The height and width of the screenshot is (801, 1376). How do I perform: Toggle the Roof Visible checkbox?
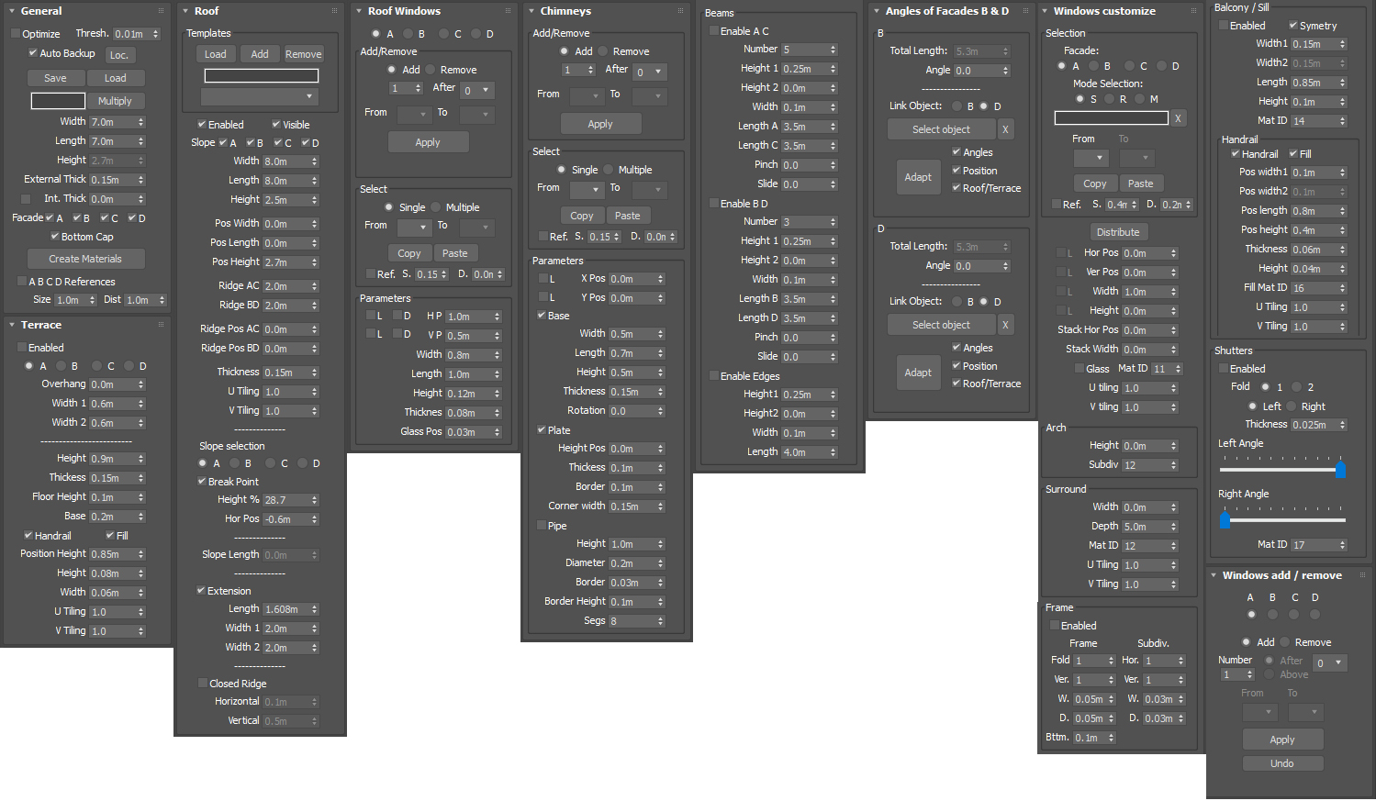point(276,125)
